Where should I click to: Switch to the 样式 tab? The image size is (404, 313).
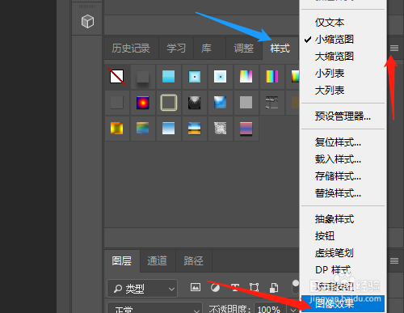tap(280, 49)
